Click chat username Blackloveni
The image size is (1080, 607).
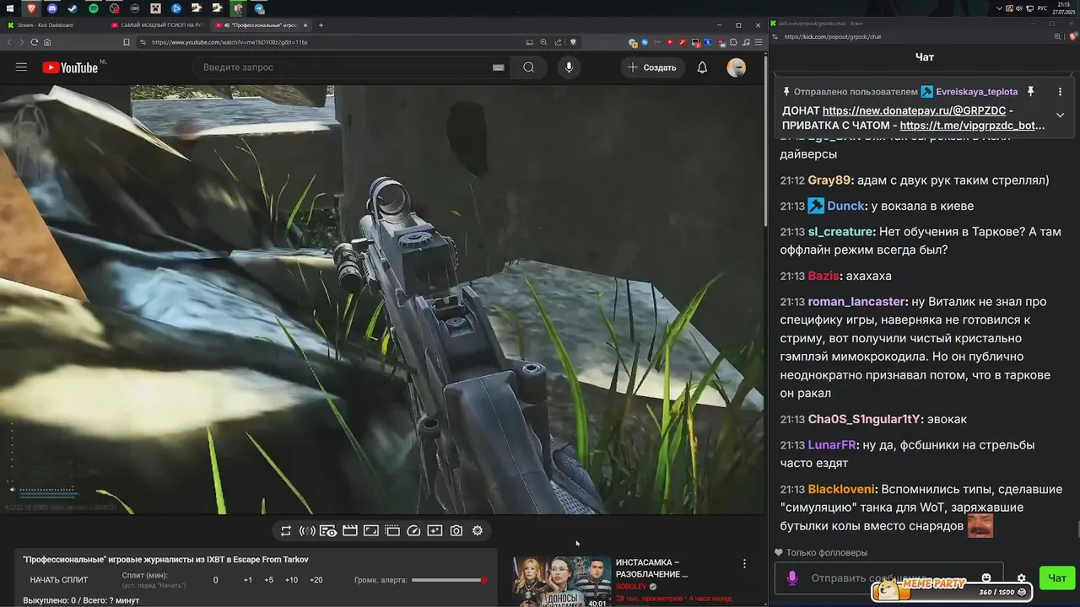click(x=842, y=489)
